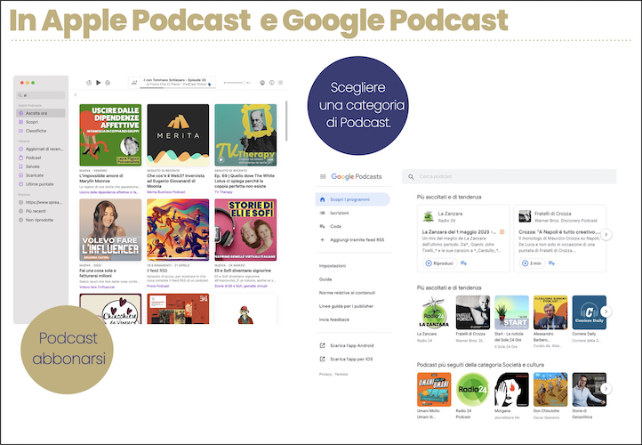This screenshot has width=642, height=445.
Task: Click the Apple Podcasts vertical scrollbar
Action: pyautogui.click(x=286, y=121)
